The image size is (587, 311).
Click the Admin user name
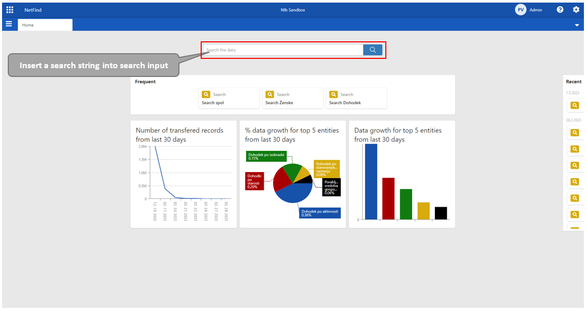pos(536,10)
